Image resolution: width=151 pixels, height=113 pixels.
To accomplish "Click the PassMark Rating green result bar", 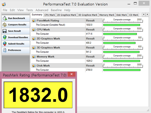I will (122, 25).
